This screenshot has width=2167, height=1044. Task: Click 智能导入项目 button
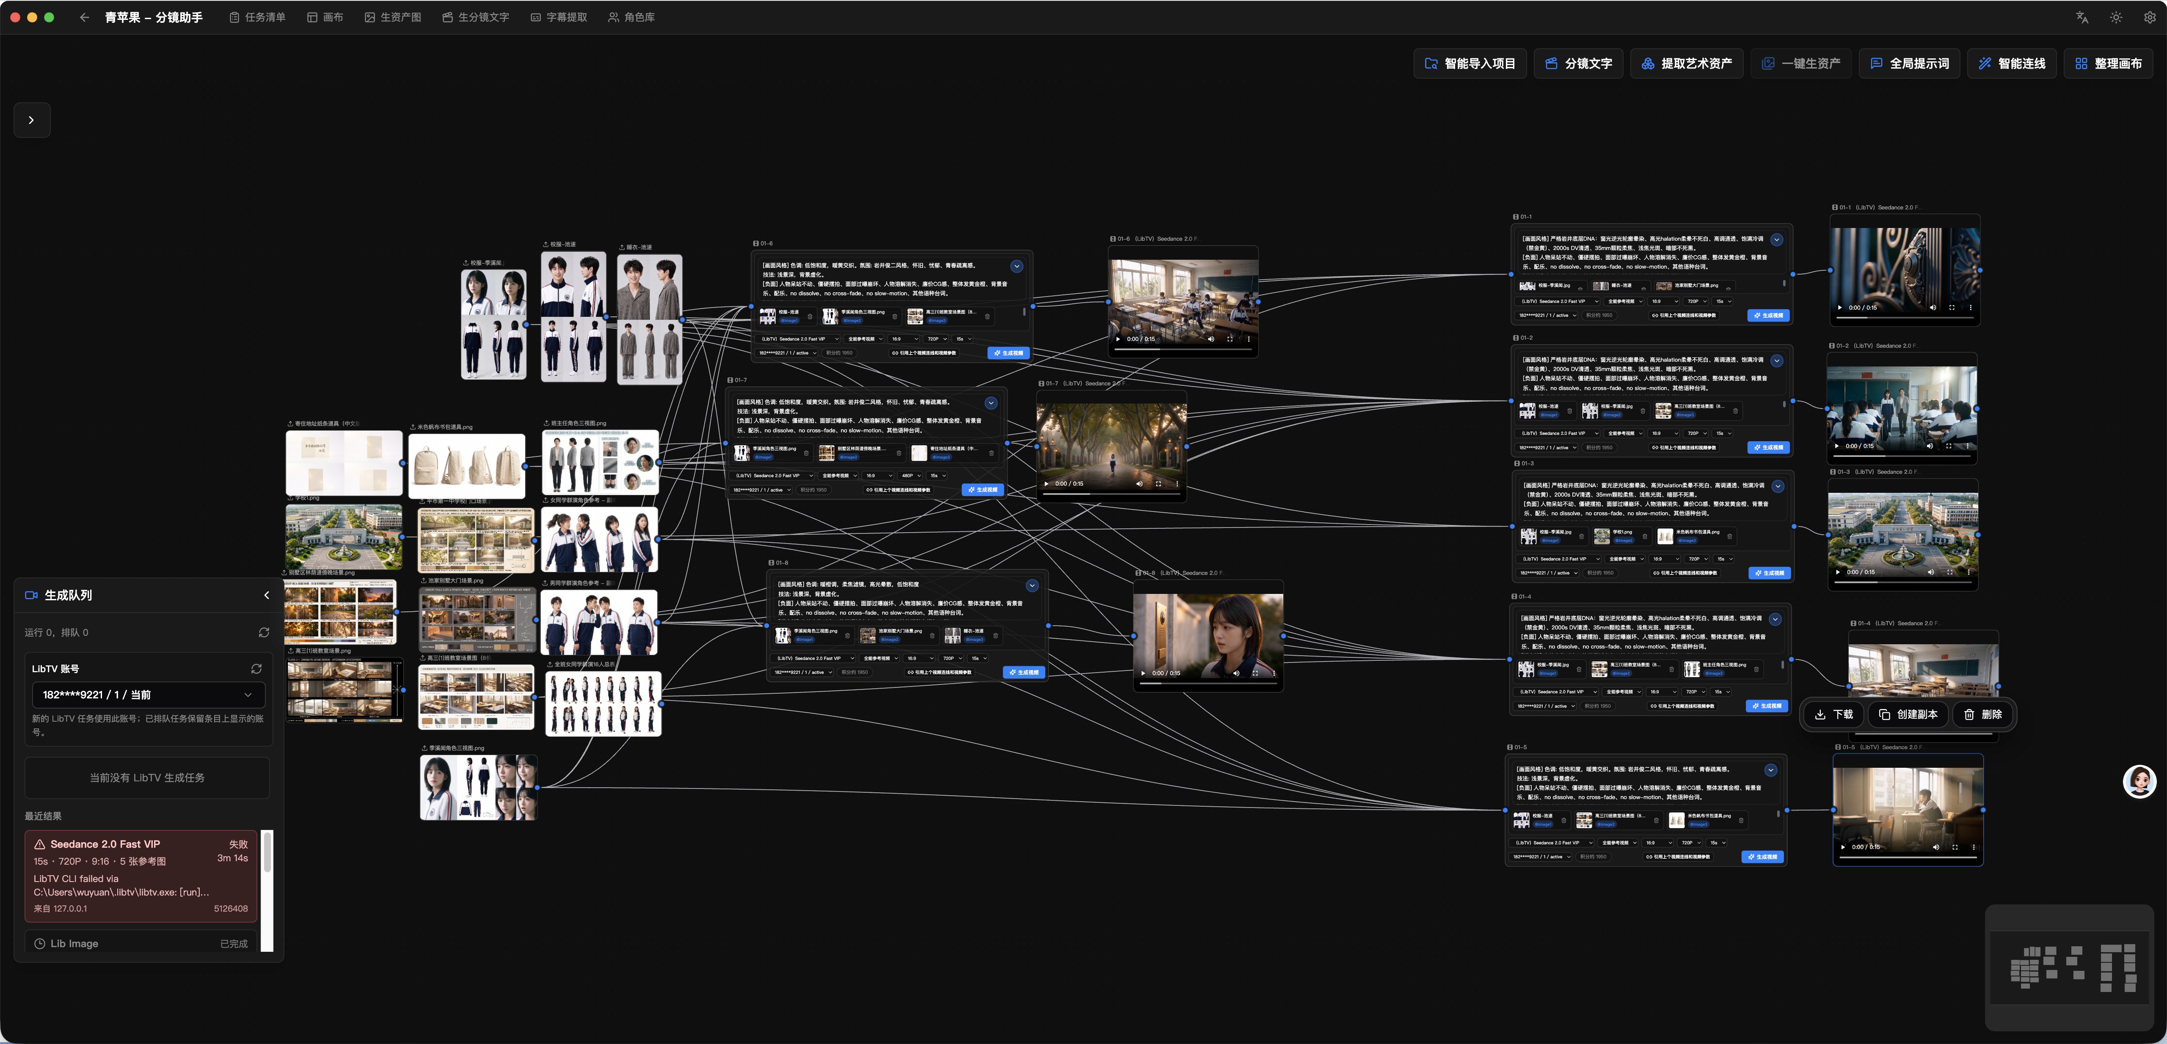1469,63
